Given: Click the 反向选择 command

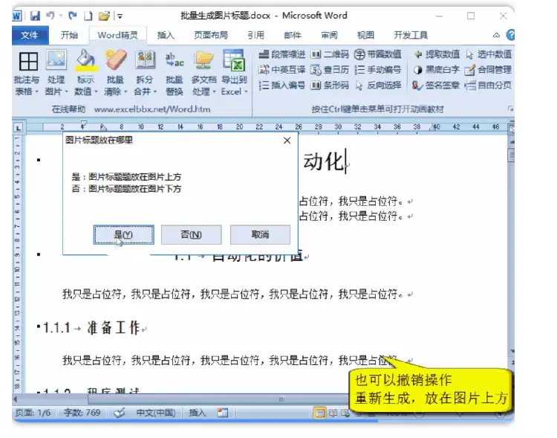Looking at the screenshot, I should coord(378,85).
